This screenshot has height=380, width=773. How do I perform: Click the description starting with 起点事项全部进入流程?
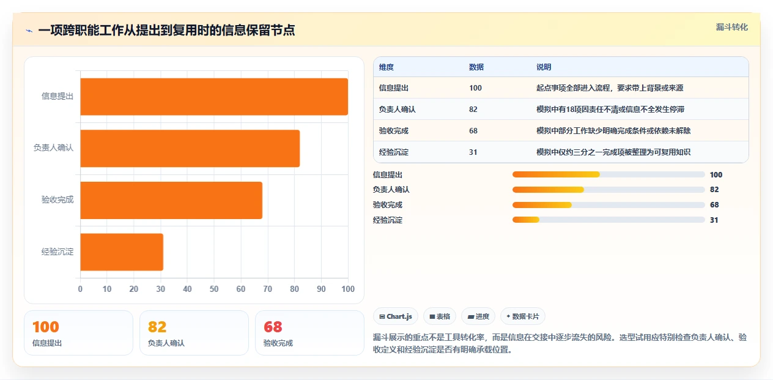(x=610, y=88)
